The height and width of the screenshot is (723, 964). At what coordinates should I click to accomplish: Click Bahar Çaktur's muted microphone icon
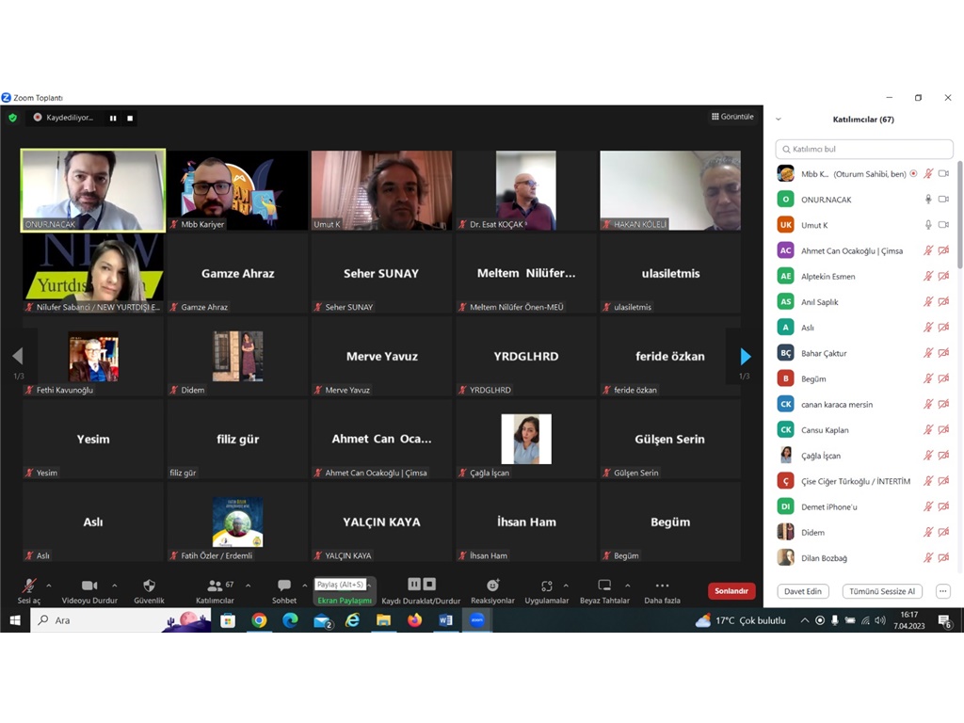tap(928, 353)
